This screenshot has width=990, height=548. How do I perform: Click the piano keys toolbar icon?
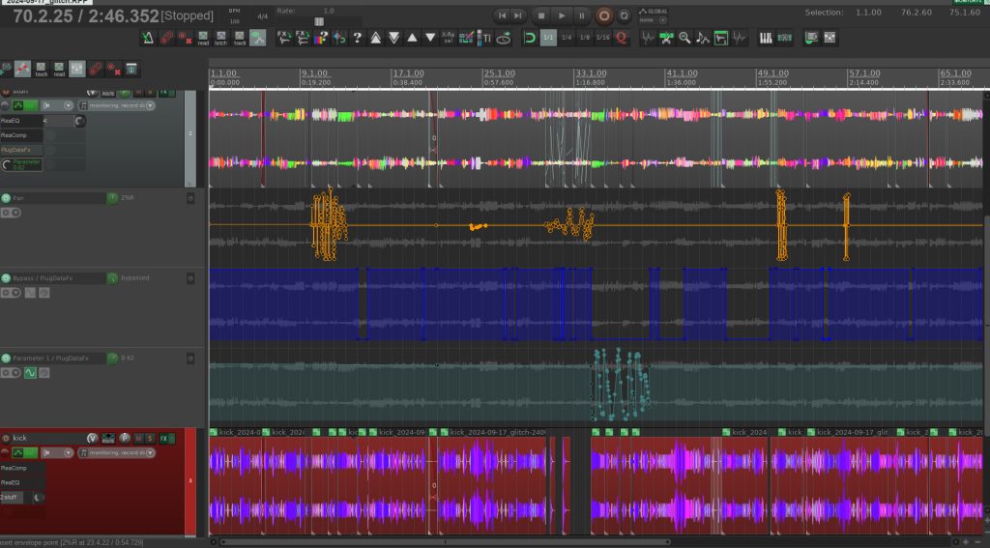(766, 38)
